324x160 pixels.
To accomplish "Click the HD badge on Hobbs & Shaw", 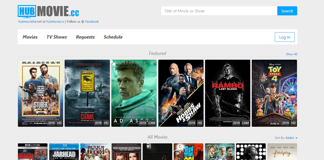I will coord(200,123).
